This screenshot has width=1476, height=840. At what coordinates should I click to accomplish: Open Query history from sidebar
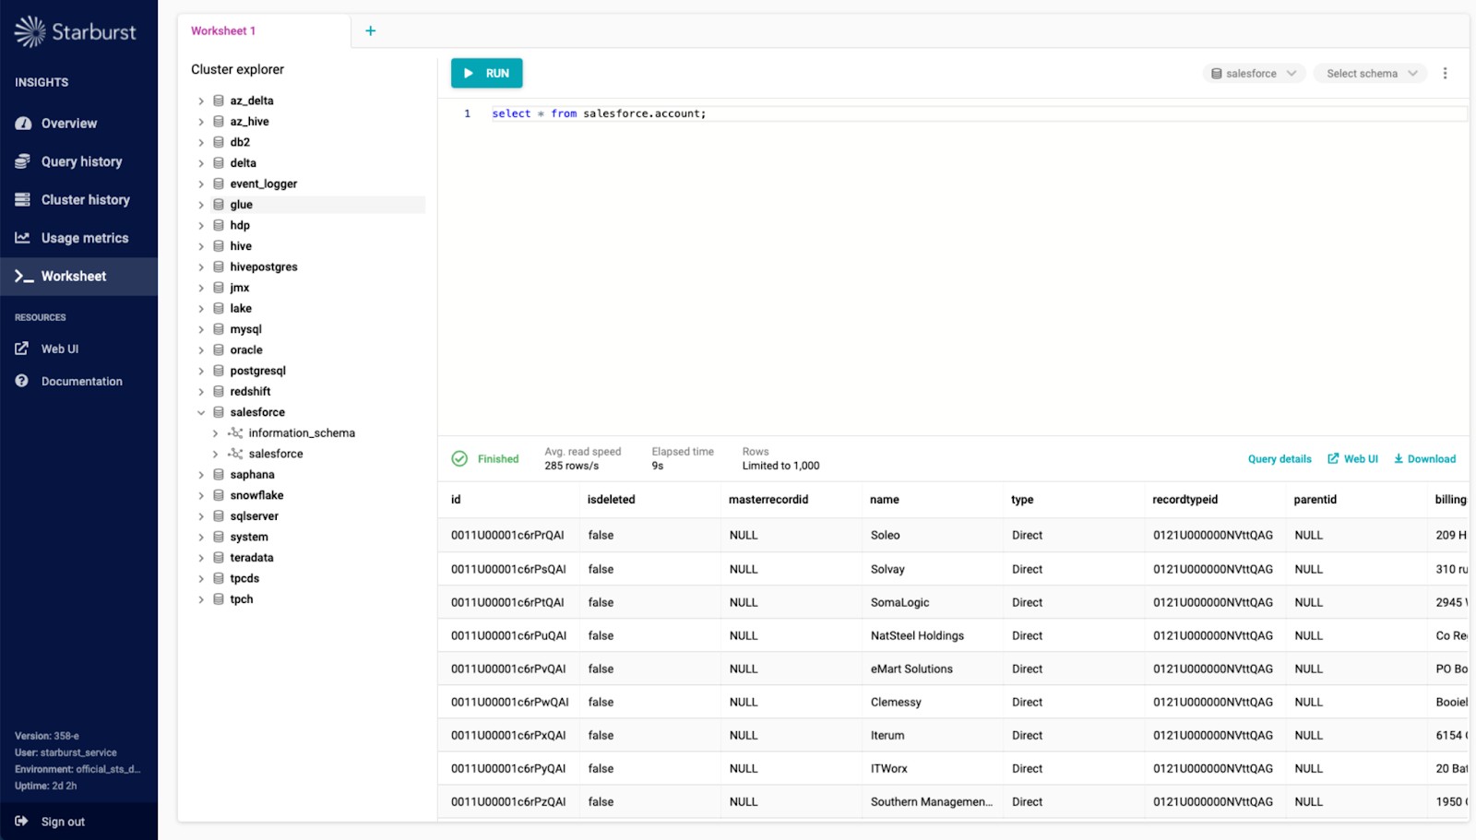[x=81, y=161]
